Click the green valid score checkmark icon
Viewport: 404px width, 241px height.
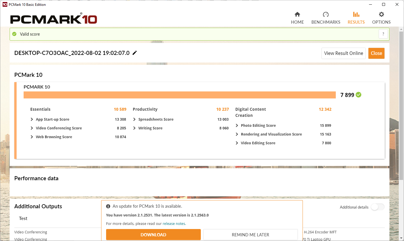click(x=14, y=34)
